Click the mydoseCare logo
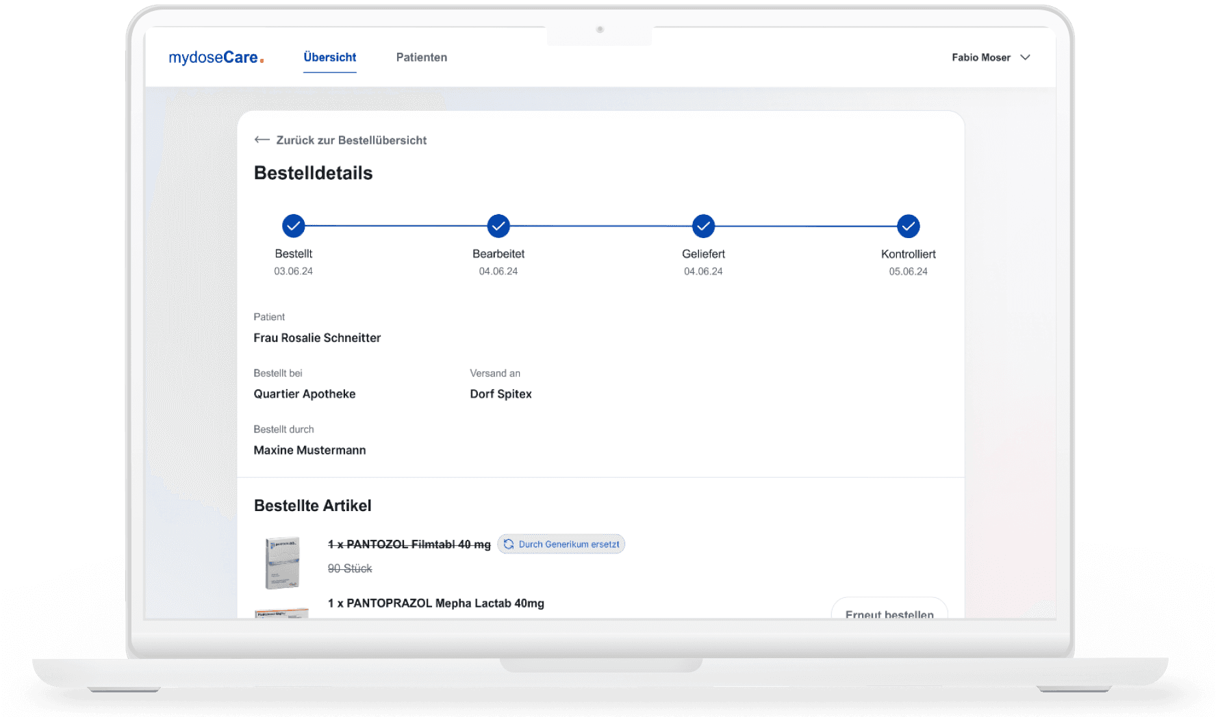The image size is (1216, 717). coord(216,57)
